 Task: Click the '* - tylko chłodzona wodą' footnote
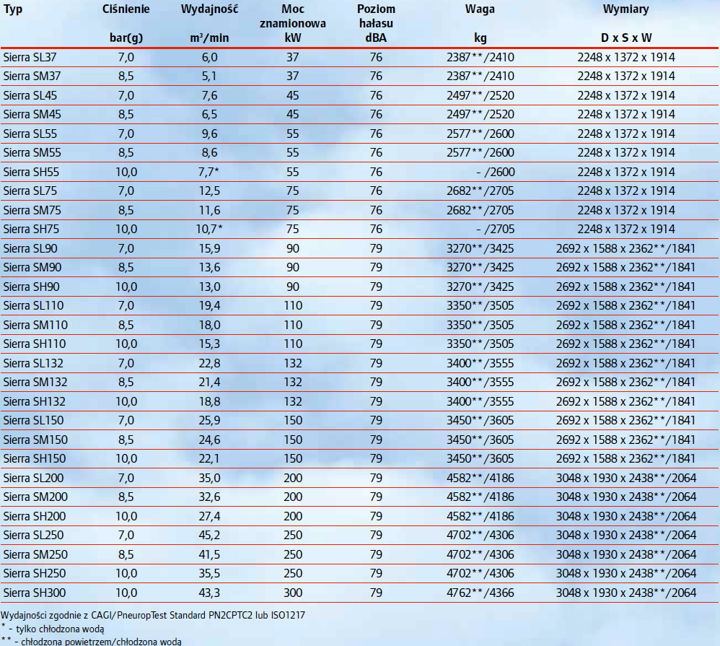53,629
